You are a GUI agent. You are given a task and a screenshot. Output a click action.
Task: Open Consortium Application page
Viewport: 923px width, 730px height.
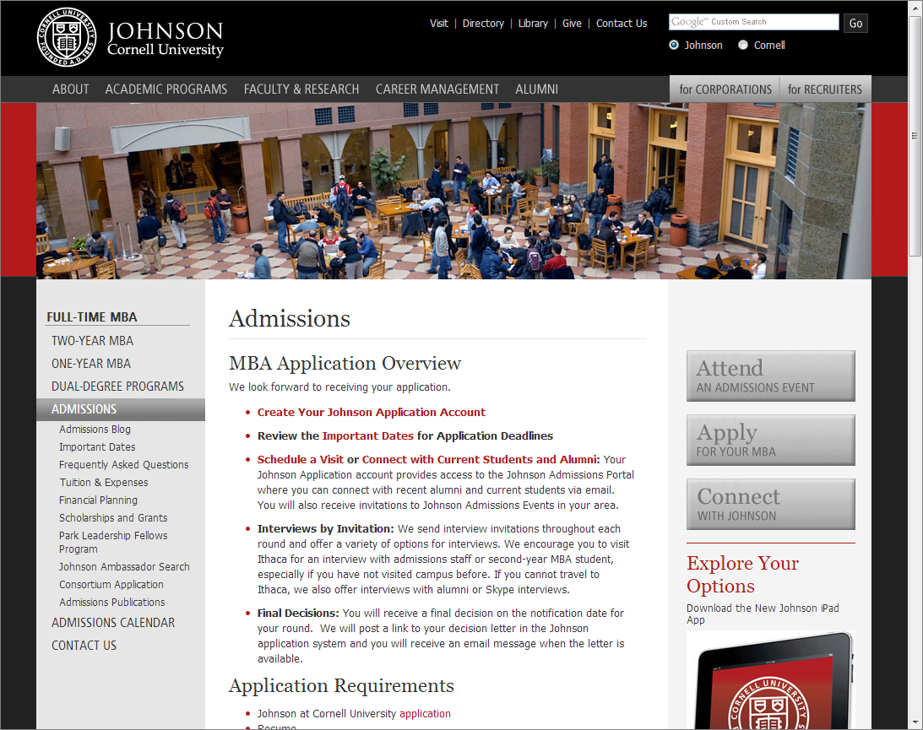(x=111, y=584)
